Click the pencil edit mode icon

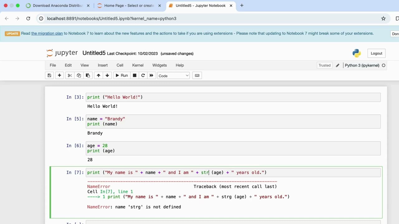tap(338, 65)
